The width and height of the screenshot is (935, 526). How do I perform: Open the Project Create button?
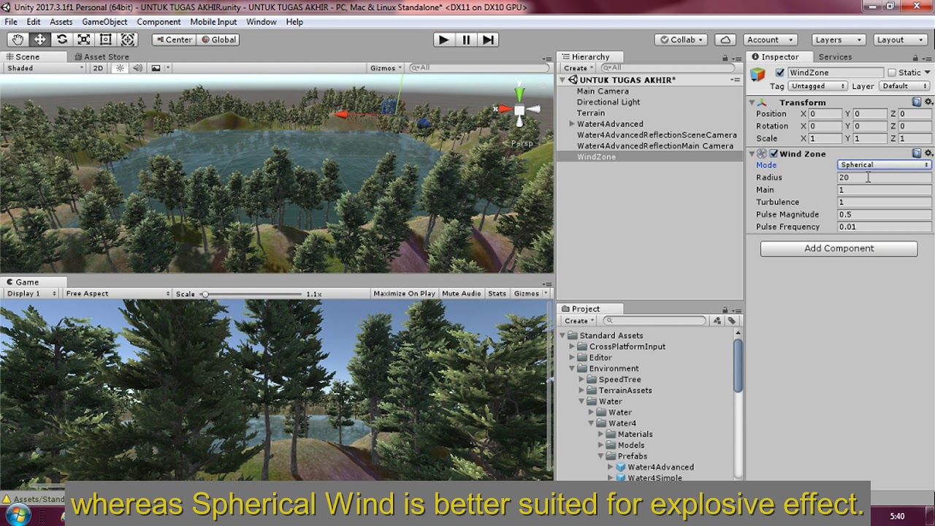(578, 321)
